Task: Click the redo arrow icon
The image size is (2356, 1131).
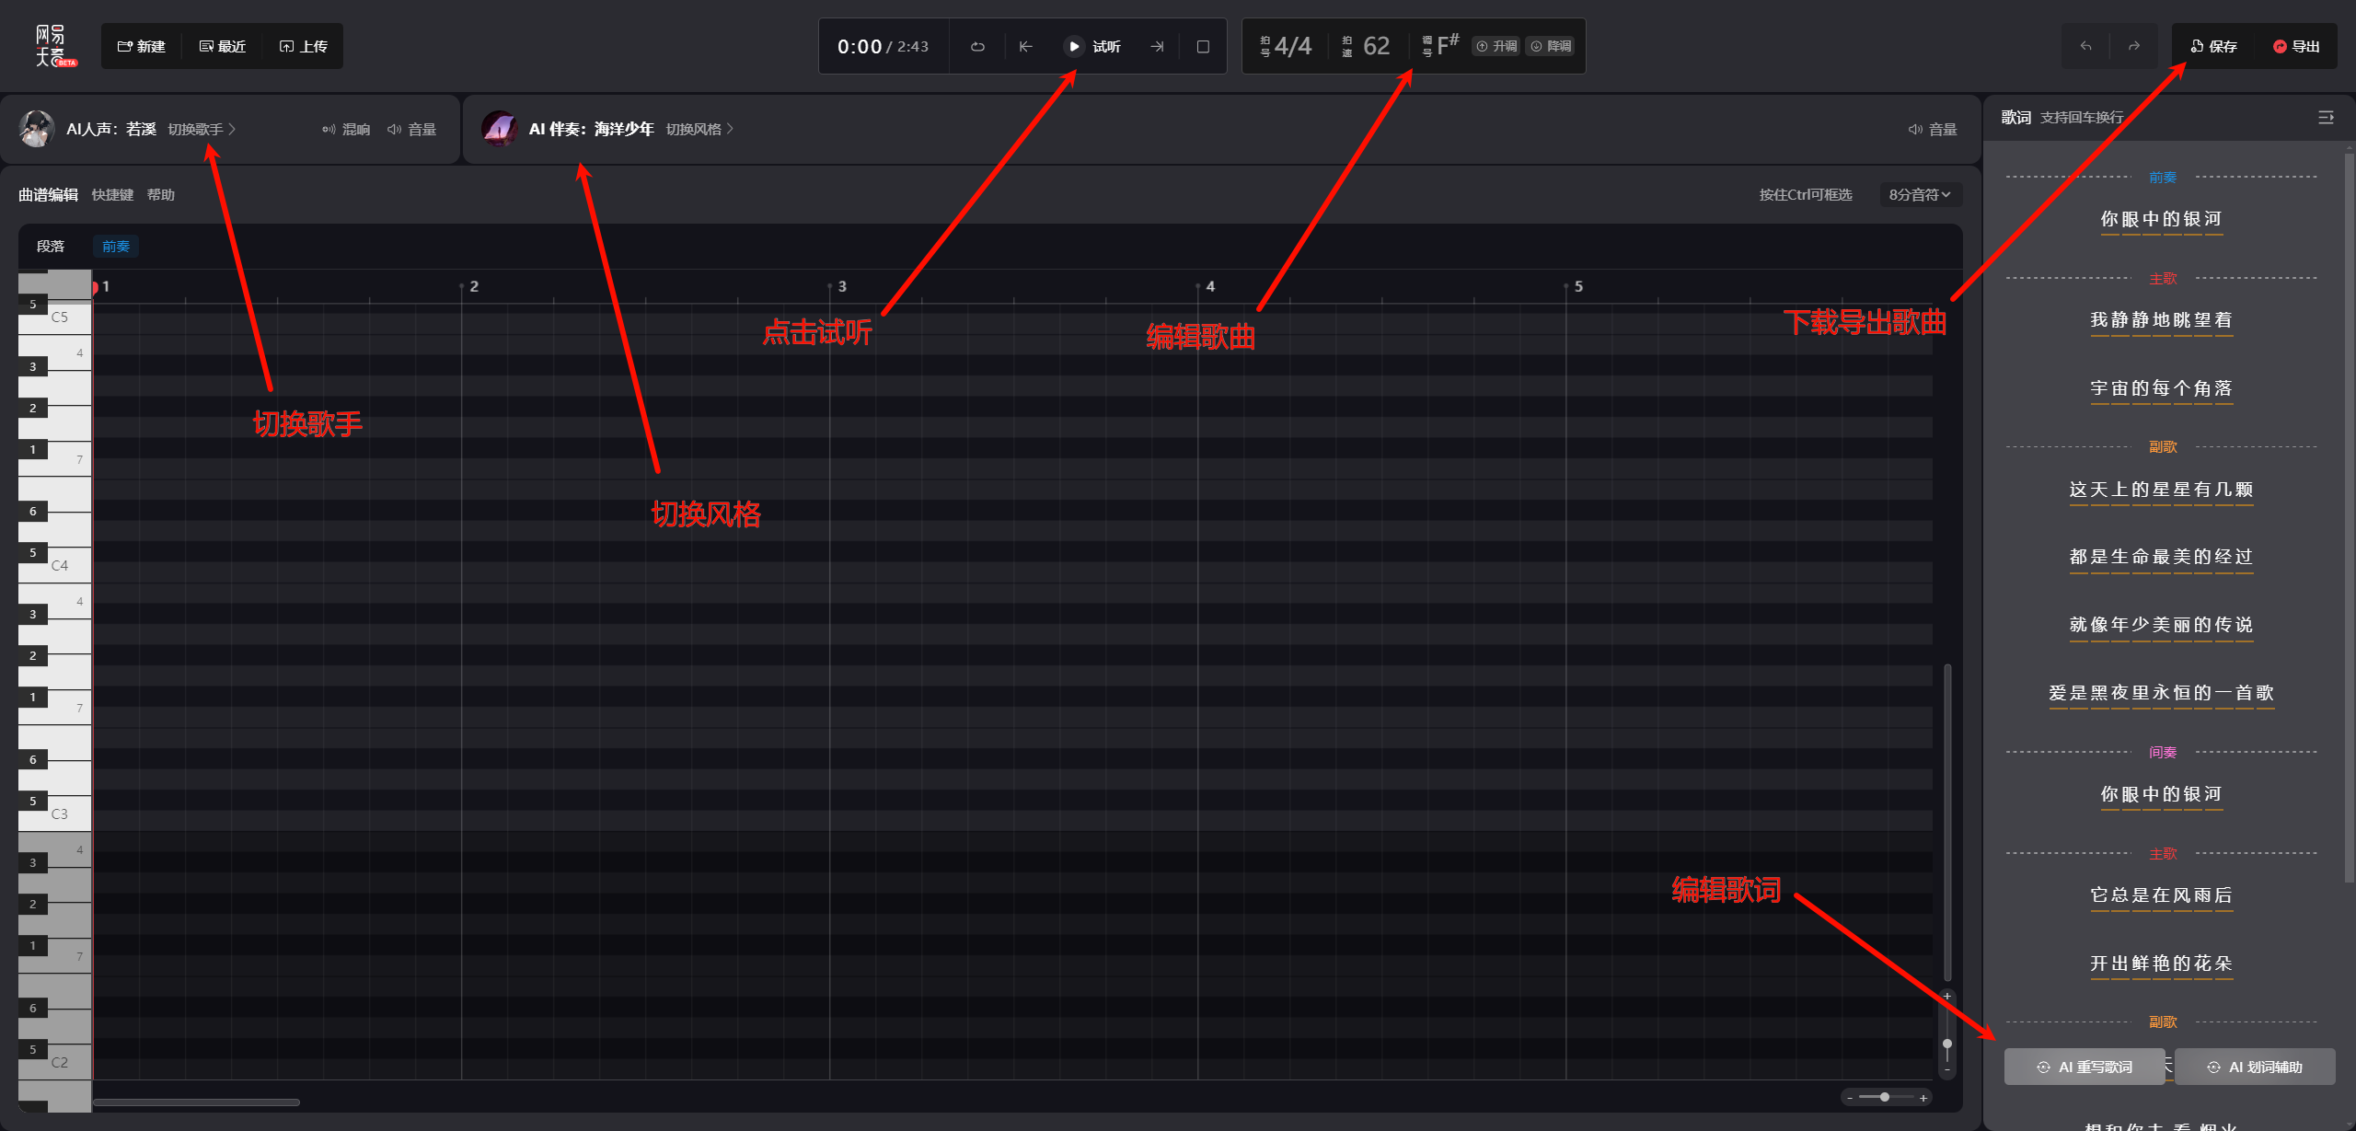Action: [2134, 46]
